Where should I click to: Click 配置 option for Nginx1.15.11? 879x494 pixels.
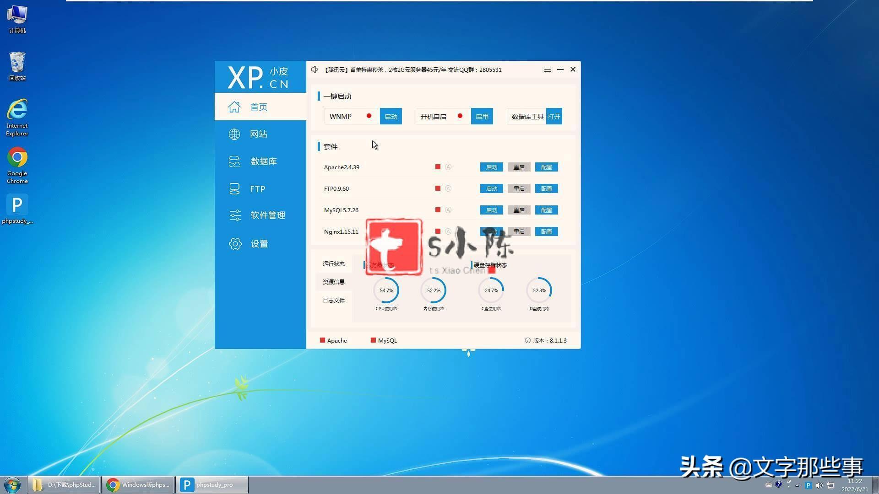[x=545, y=231]
